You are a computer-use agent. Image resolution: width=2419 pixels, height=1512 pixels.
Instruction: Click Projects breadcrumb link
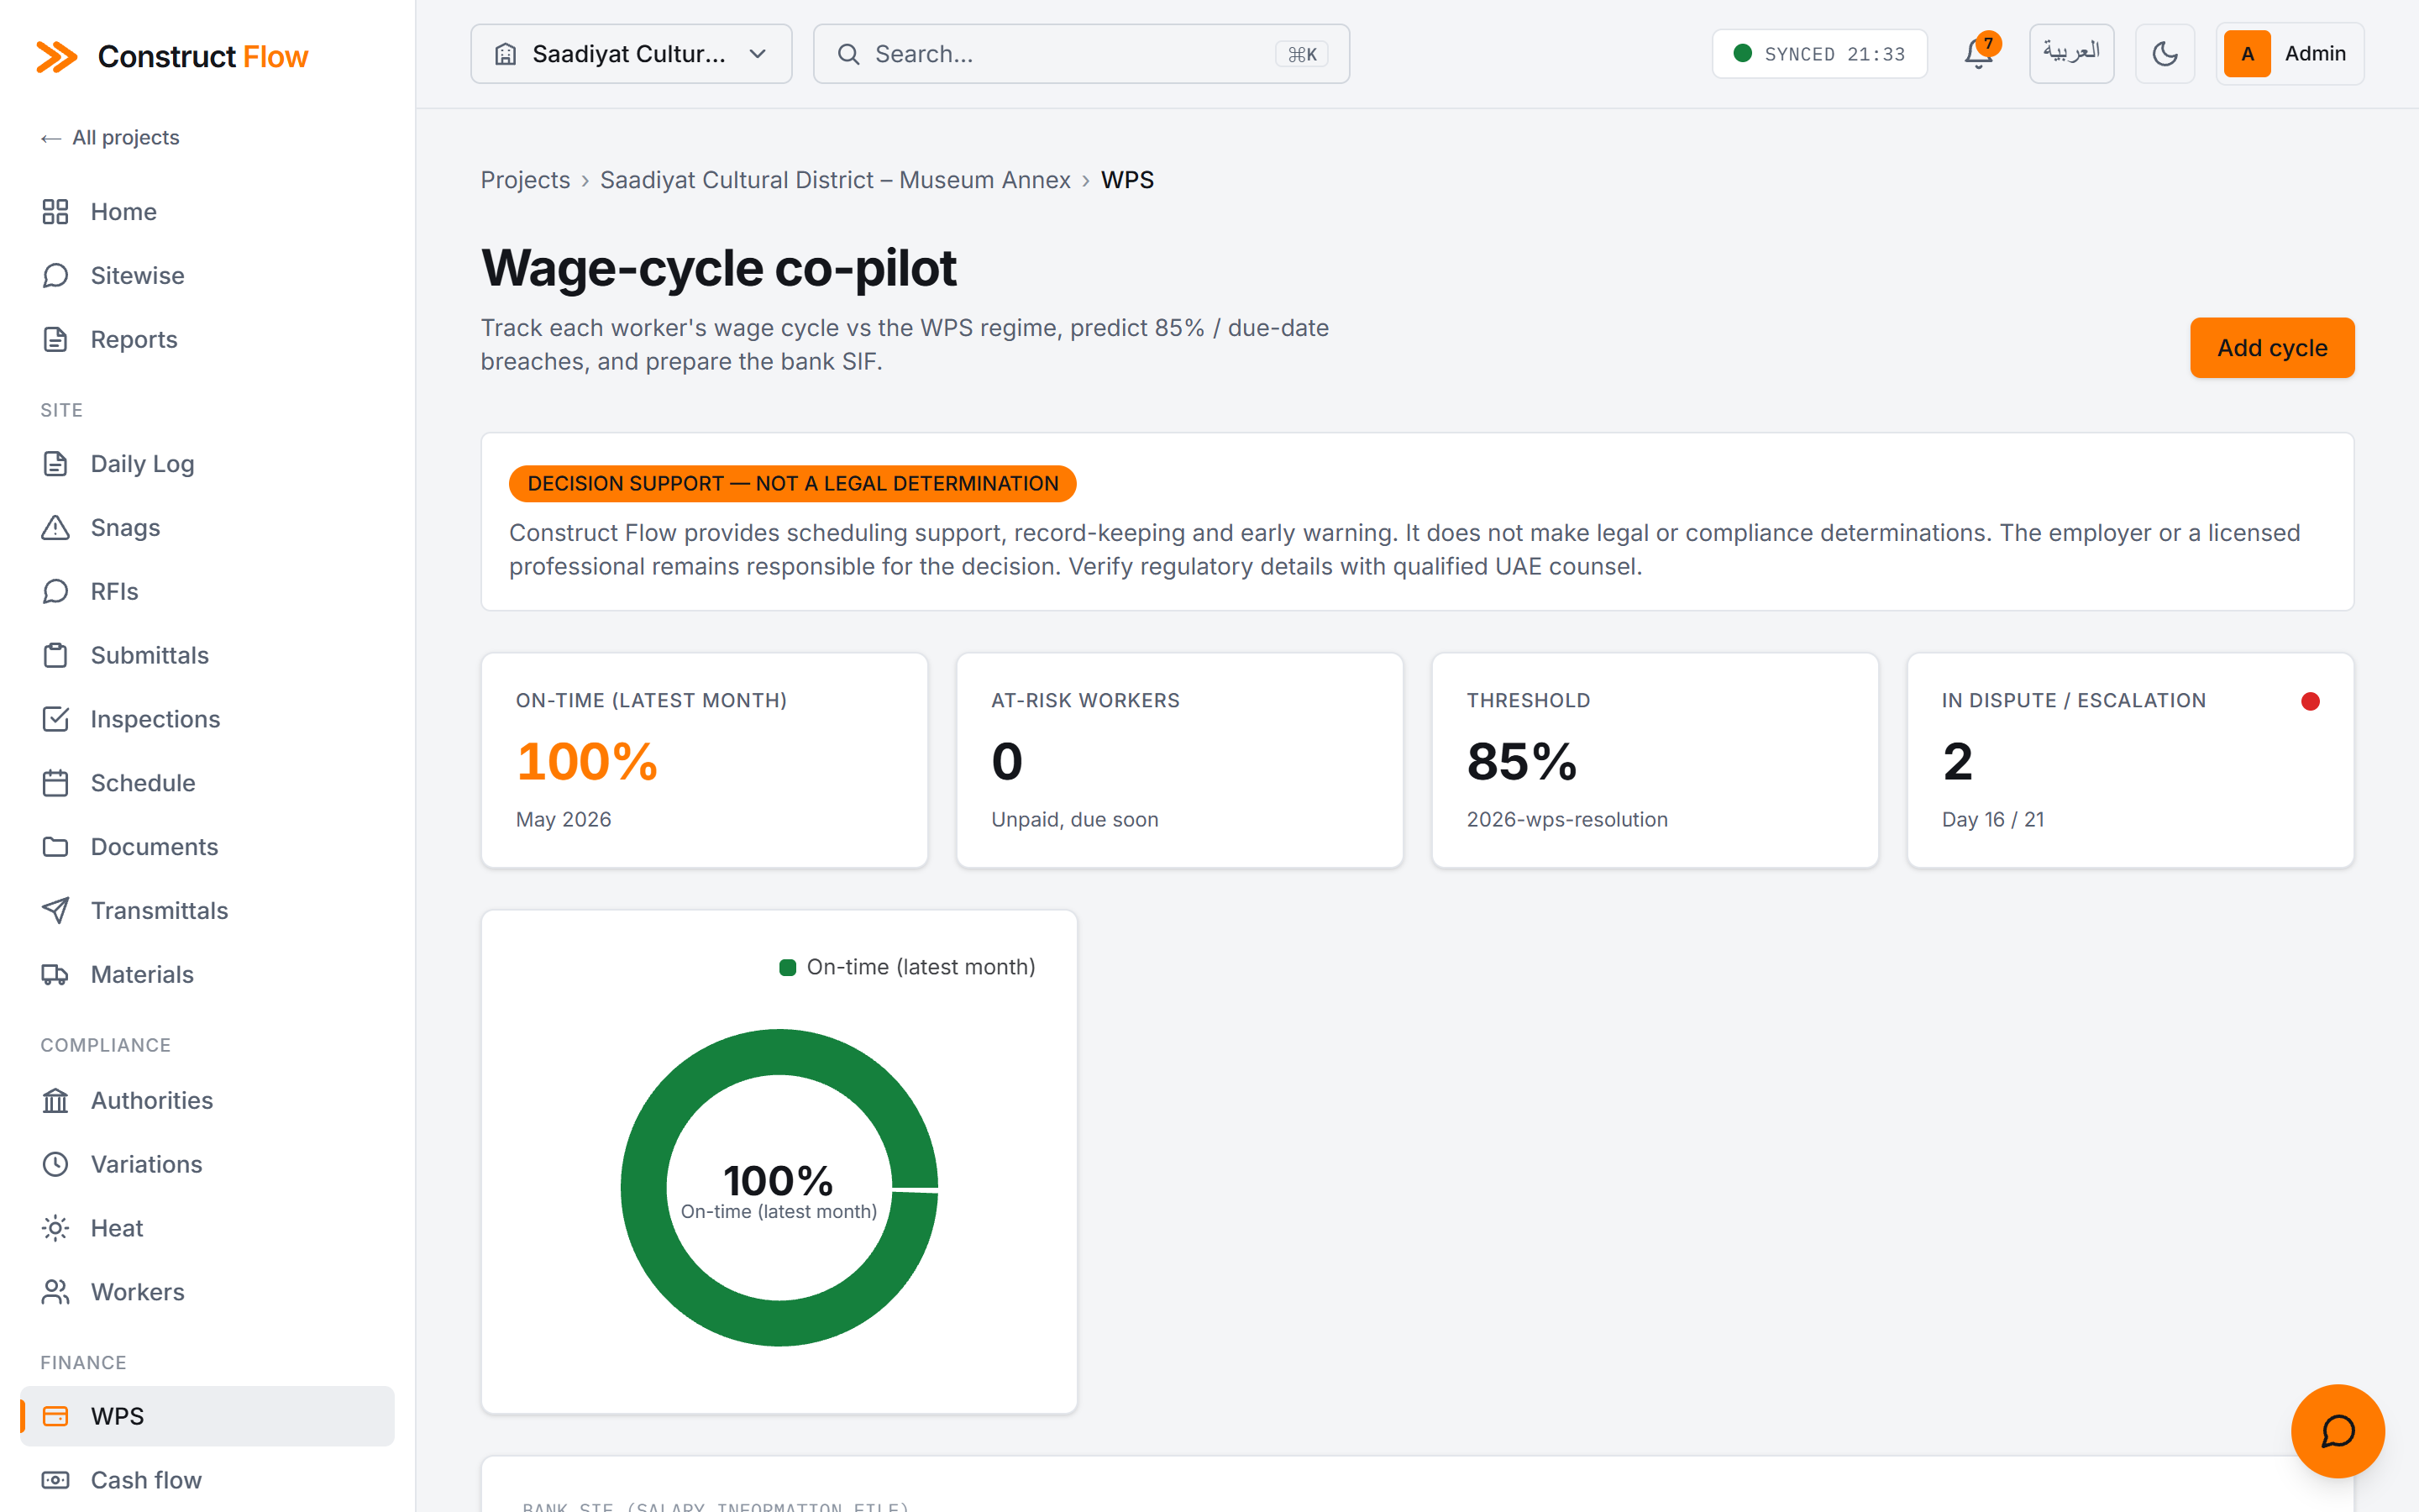pos(525,180)
